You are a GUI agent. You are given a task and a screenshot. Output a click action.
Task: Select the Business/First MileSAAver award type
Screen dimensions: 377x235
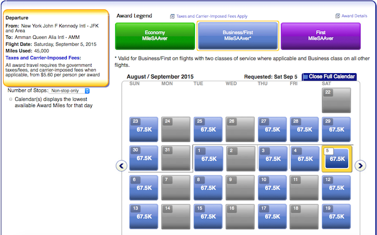(x=238, y=36)
